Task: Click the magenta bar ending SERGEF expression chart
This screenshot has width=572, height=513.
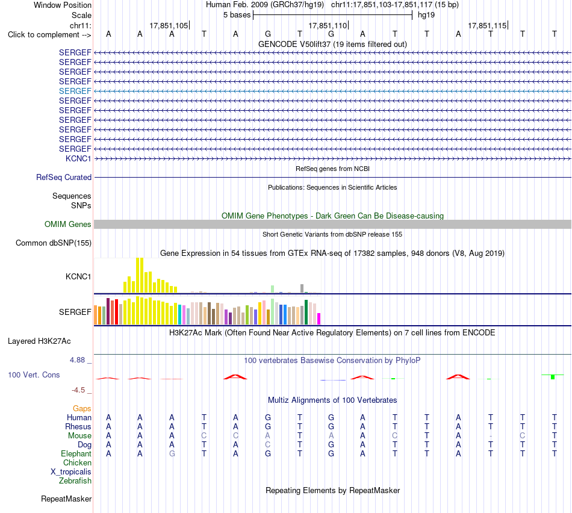Action: pos(319,319)
